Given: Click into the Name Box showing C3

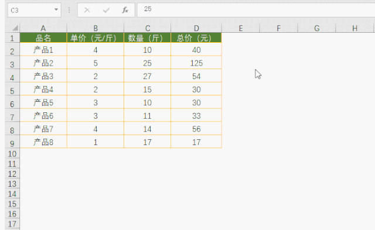Looking at the screenshot, I should (x=31, y=11).
